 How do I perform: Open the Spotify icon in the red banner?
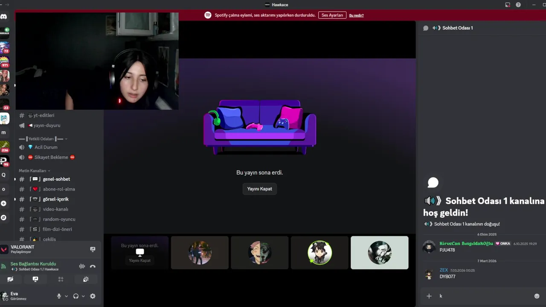coord(208,15)
